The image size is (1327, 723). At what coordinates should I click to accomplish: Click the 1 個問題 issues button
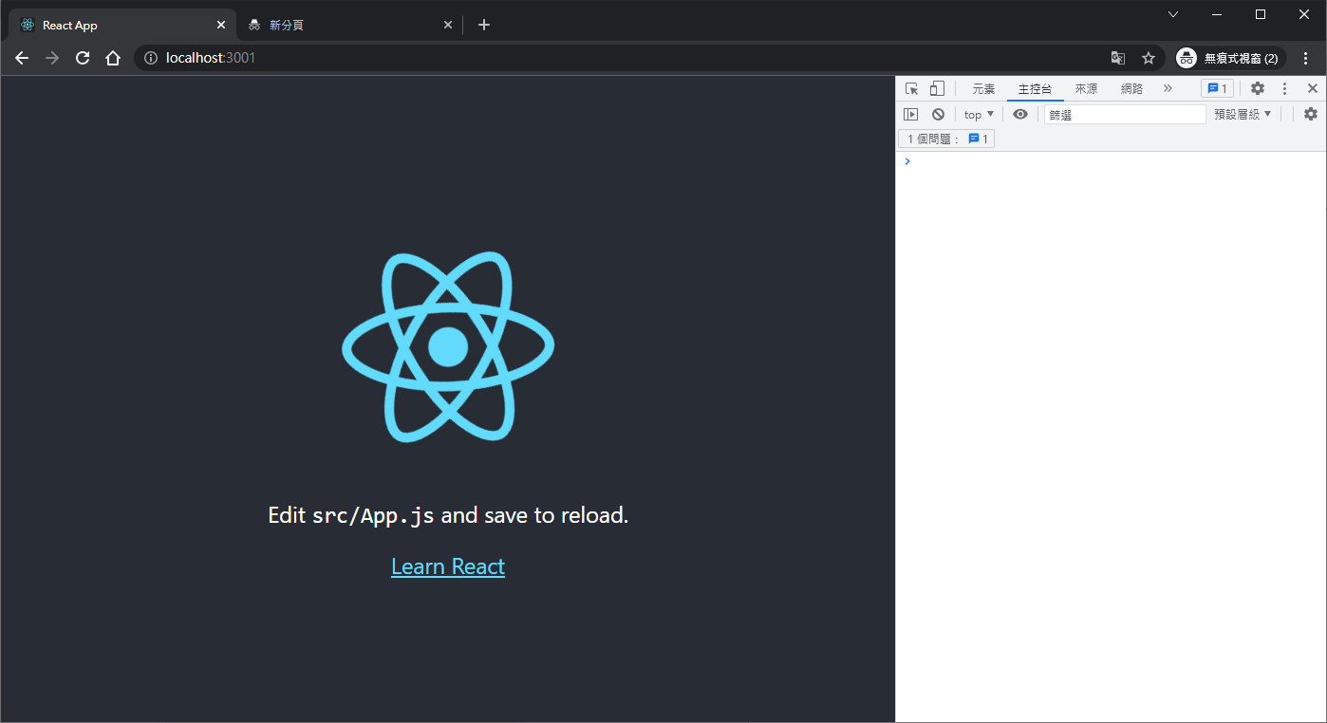pos(946,139)
